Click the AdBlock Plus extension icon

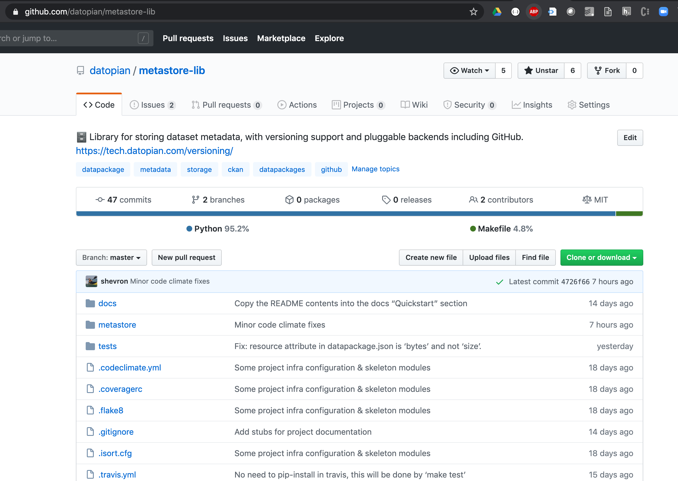point(534,12)
